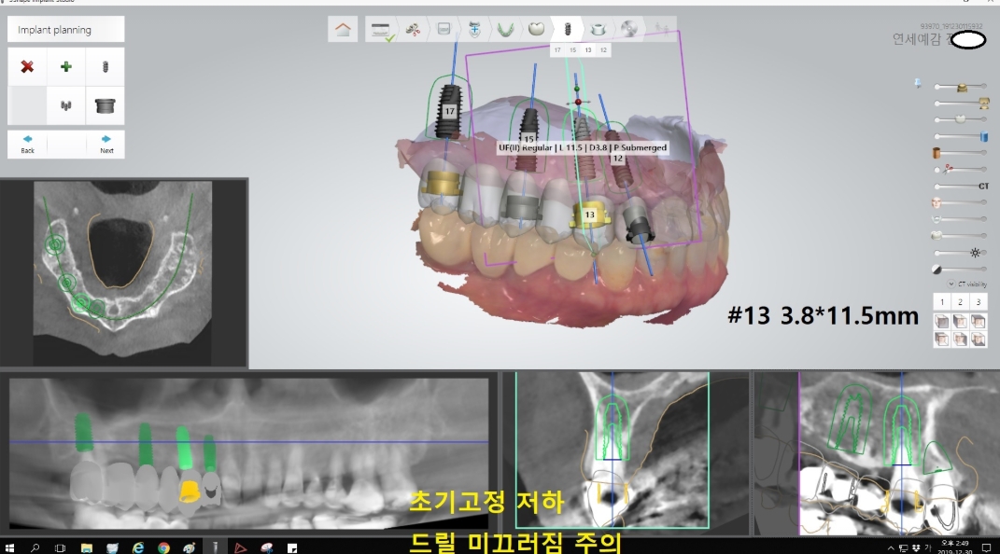Image resolution: width=1000 pixels, height=554 pixels.
Task: Click the red X delete implant icon
Action: pos(27,66)
